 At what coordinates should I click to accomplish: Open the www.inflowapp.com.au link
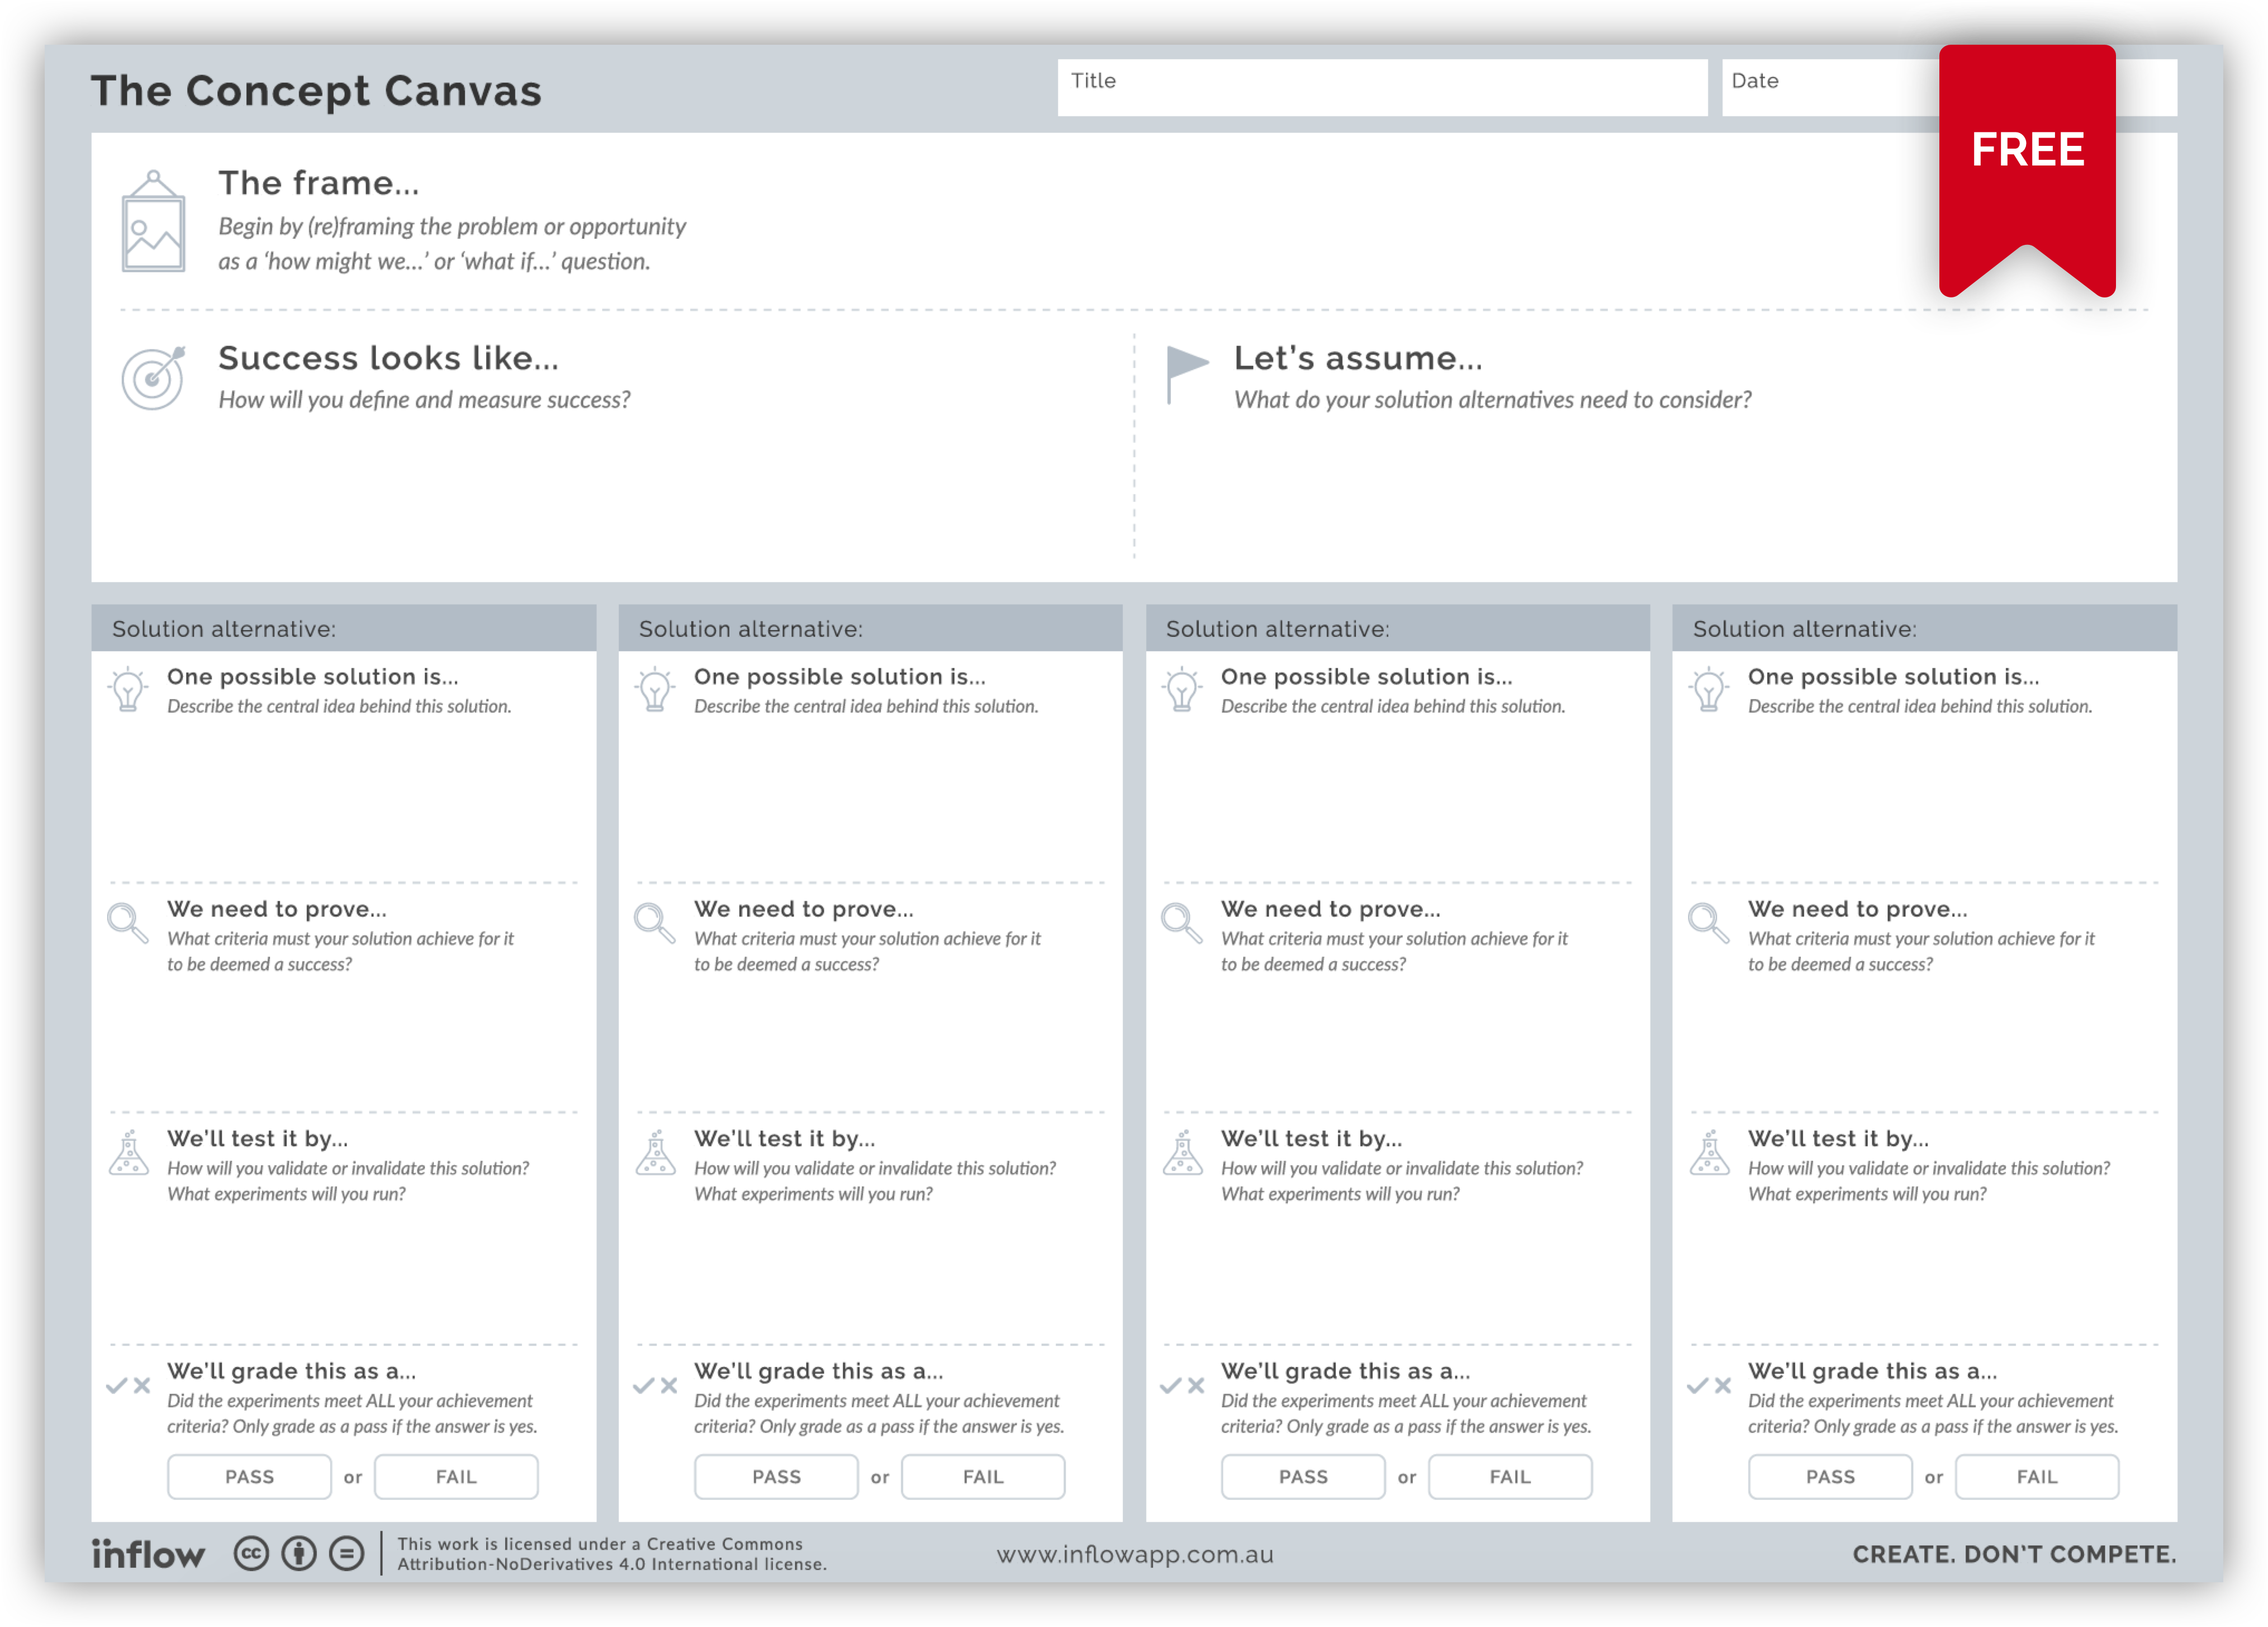click(1135, 1554)
